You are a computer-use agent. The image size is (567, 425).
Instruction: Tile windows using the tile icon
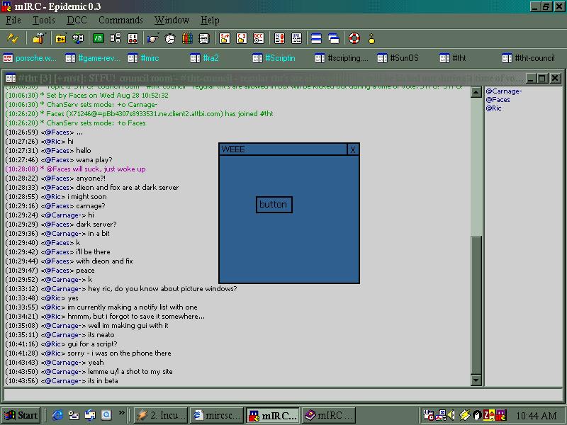pyautogui.click(x=315, y=38)
